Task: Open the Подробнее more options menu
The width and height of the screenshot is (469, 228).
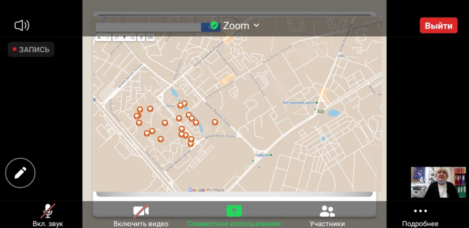Action: (420, 215)
